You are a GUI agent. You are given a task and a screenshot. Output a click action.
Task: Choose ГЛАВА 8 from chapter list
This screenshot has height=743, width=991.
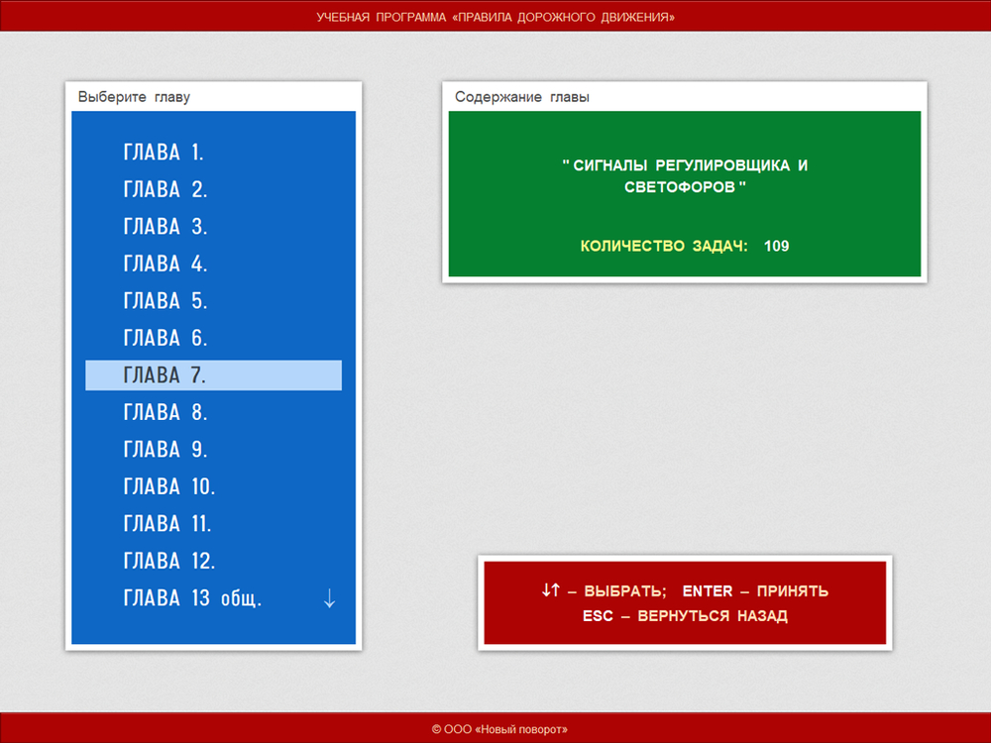[165, 412]
